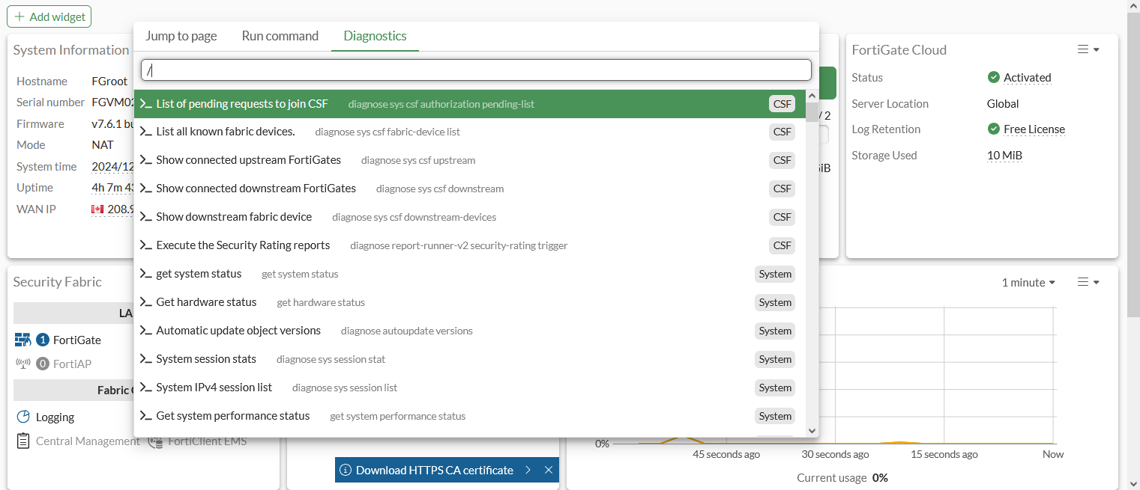Click the CSF tag on pending-list row
The height and width of the screenshot is (490, 1140).
coord(782,104)
